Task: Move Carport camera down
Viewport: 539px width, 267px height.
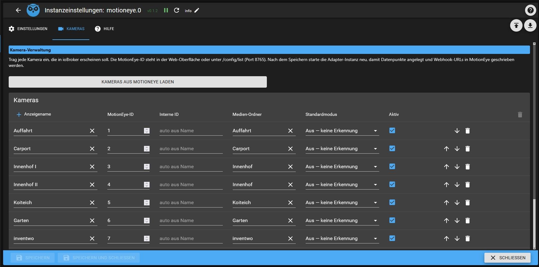Action: [x=457, y=149]
